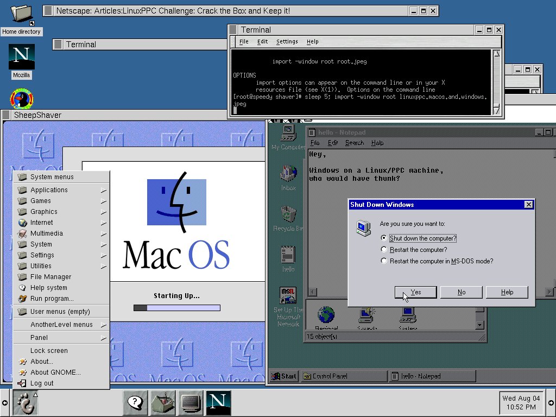Choose Log out from the GNOME menu
Viewport: 556px width, 417px height.
tap(62, 383)
